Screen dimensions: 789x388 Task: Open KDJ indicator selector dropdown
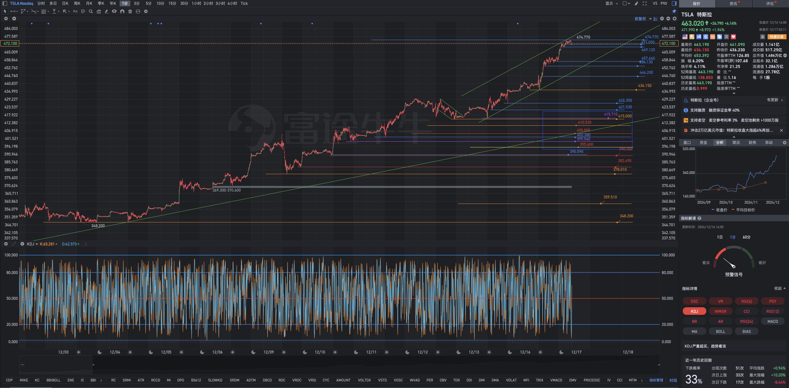[32, 244]
